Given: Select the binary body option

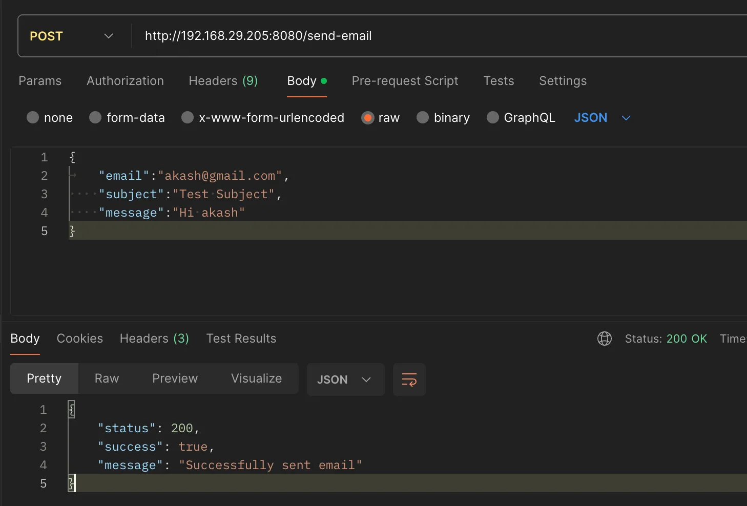Looking at the screenshot, I should click(x=423, y=118).
